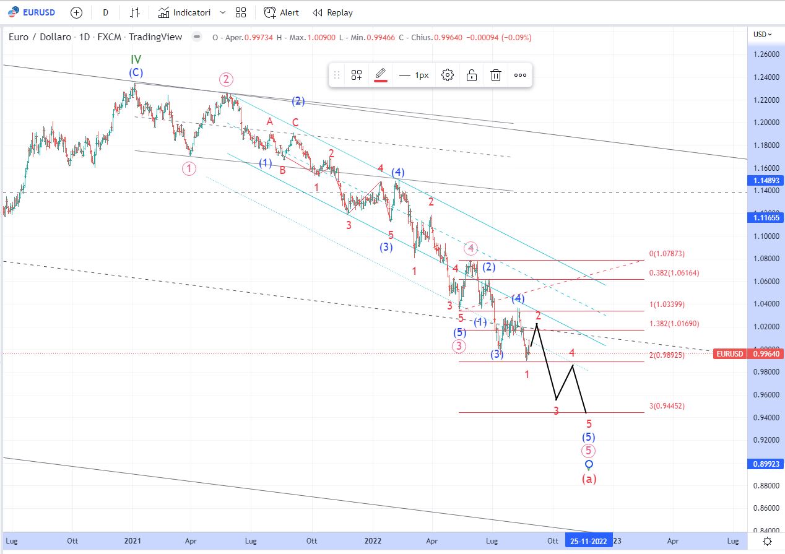This screenshot has width=785, height=554.
Task: Select the blue (C) wave label
Action: click(136, 72)
